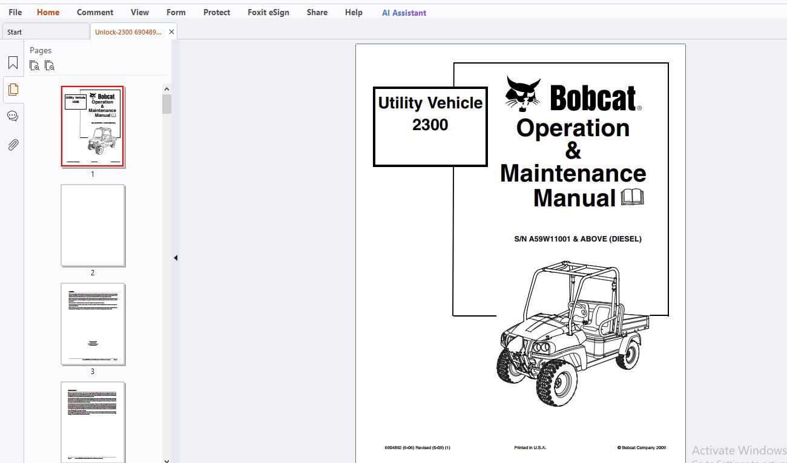Select the fourth page thumbnail
The height and width of the screenshot is (463, 787).
click(93, 422)
